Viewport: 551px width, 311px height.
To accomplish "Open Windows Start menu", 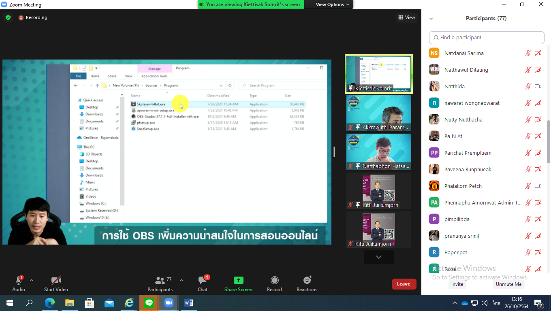I will click(10, 303).
